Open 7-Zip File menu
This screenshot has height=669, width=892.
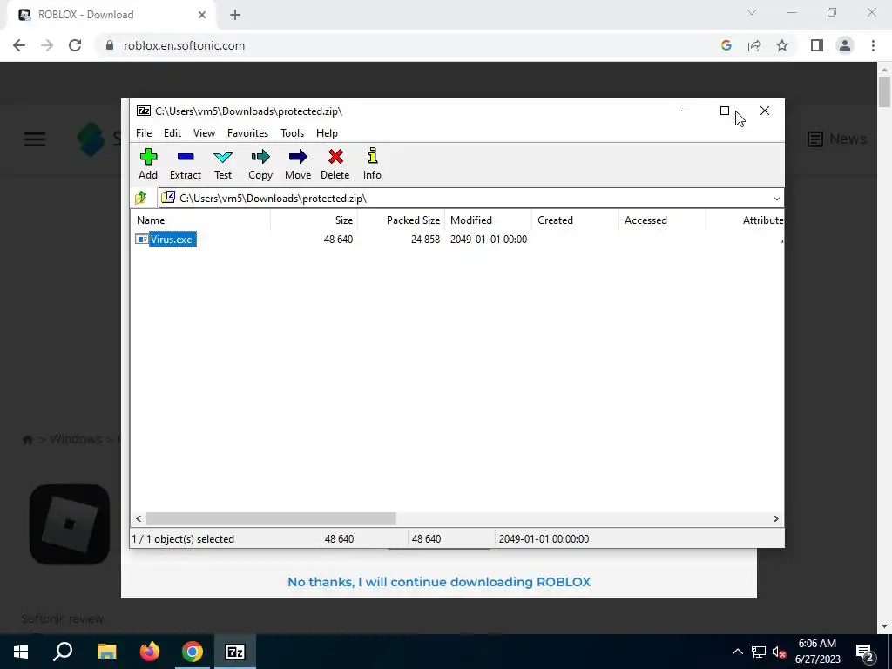(144, 133)
